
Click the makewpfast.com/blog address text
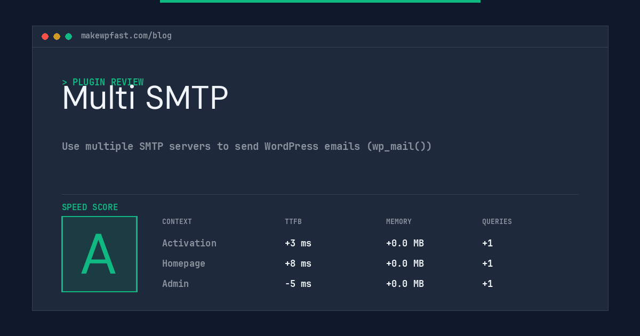(x=126, y=36)
